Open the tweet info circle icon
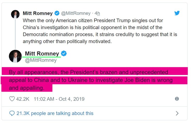Viewport: 191px width, 125px height. (177, 99)
